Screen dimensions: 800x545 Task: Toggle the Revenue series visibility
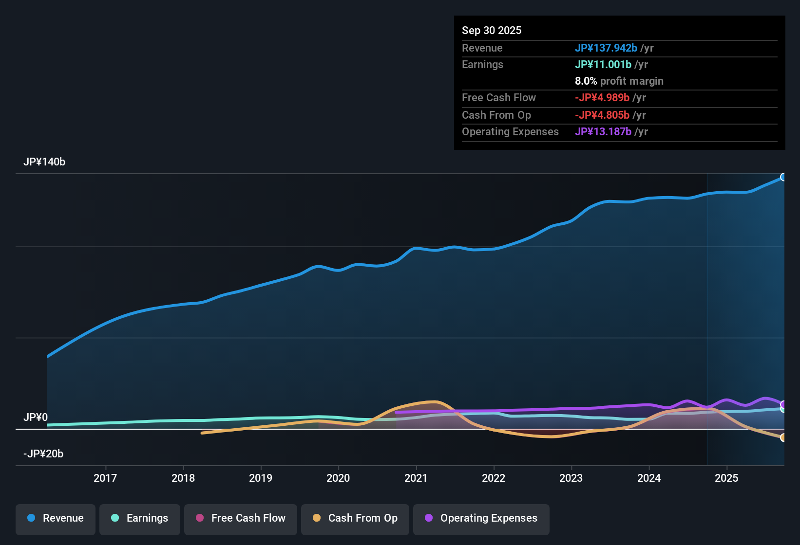click(x=55, y=518)
